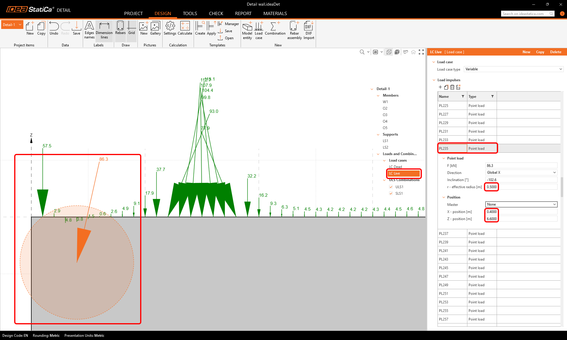Image resolution: width=567 pixels, height=340 pixels.
Task: Click the Delete load case button
Action: tap(555, 52)
